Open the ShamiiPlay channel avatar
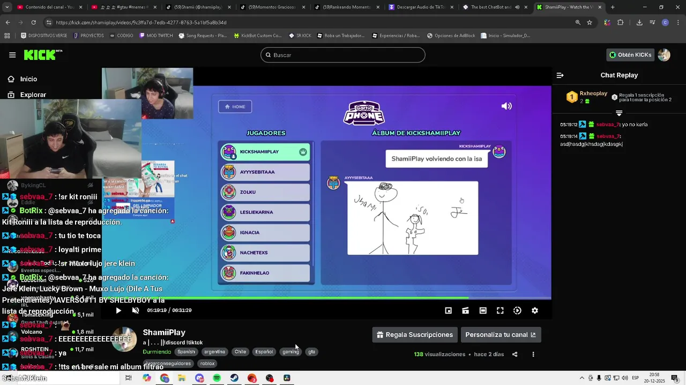This screenshot has height=385, width=686. tap(124, 340)
